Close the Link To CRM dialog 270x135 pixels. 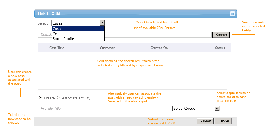(232, 14)
